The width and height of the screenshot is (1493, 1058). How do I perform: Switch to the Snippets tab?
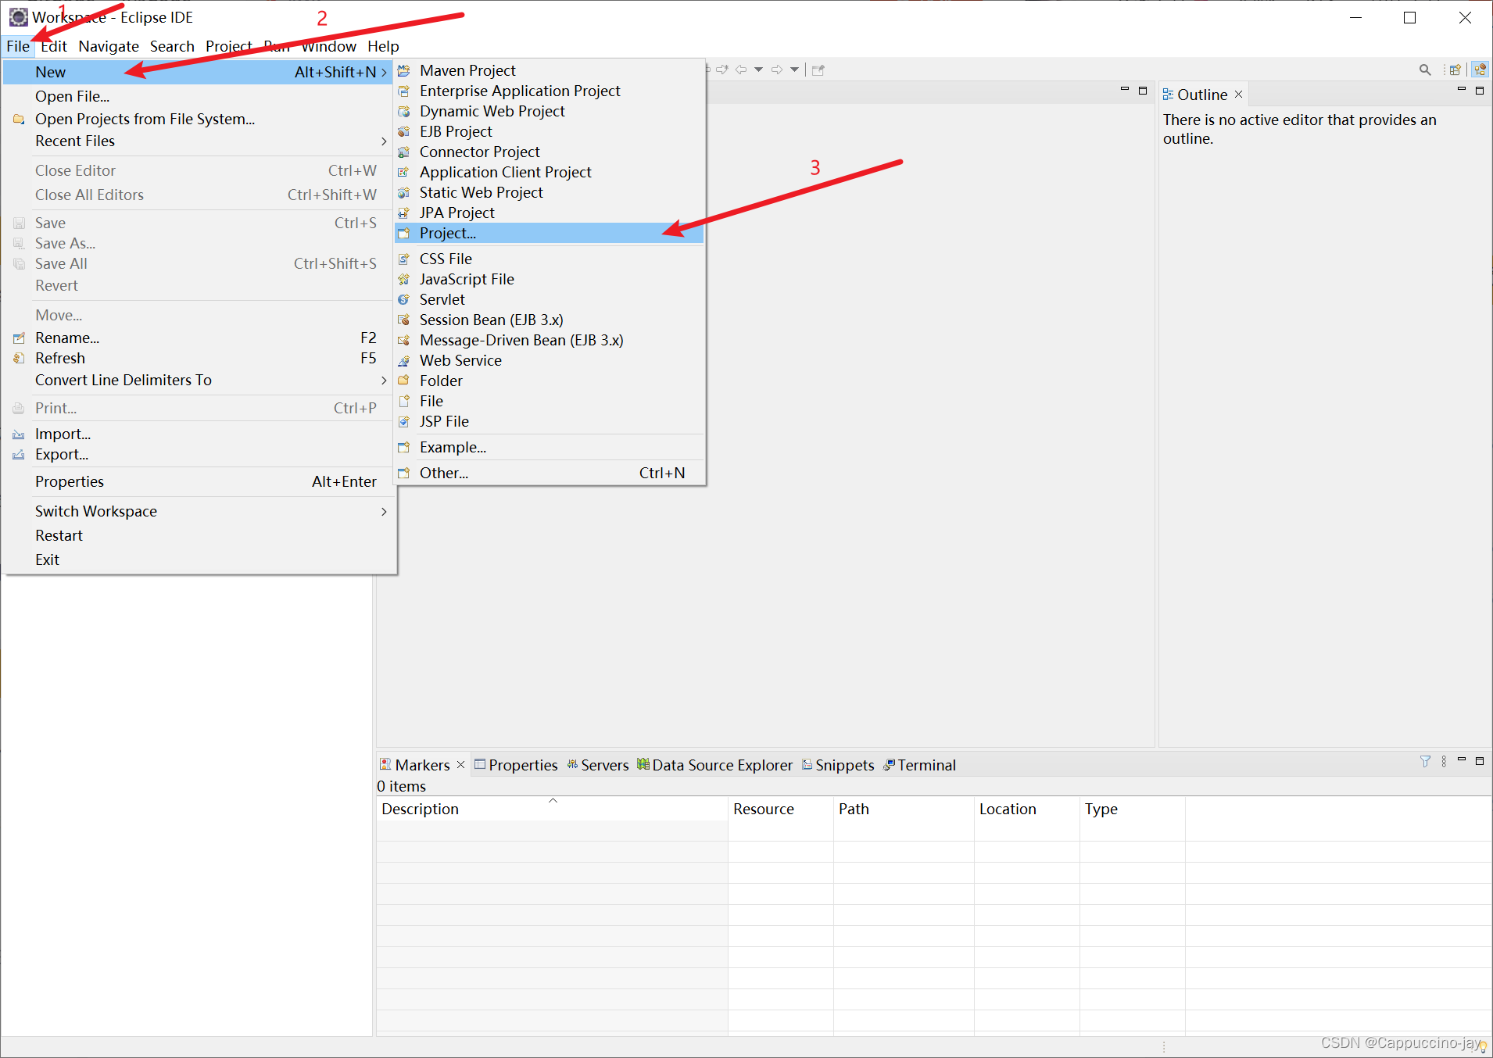[838, 766]
